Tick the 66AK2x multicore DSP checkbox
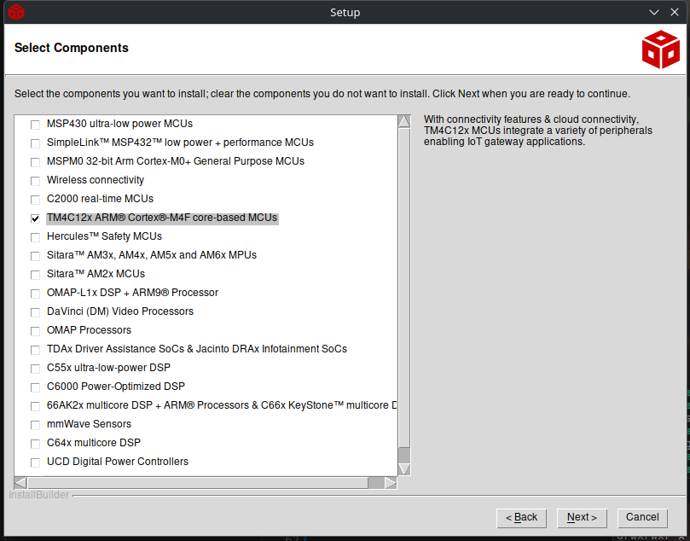 coord(35,406)
